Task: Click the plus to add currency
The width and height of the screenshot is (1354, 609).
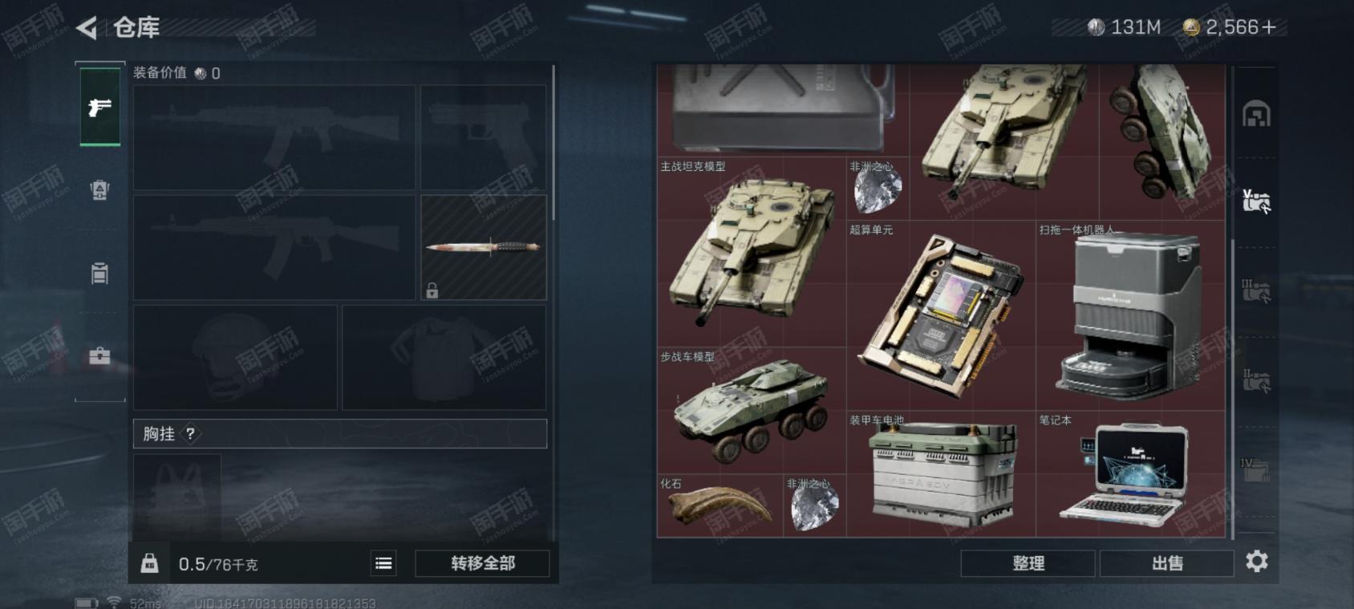Action: 1269,27
